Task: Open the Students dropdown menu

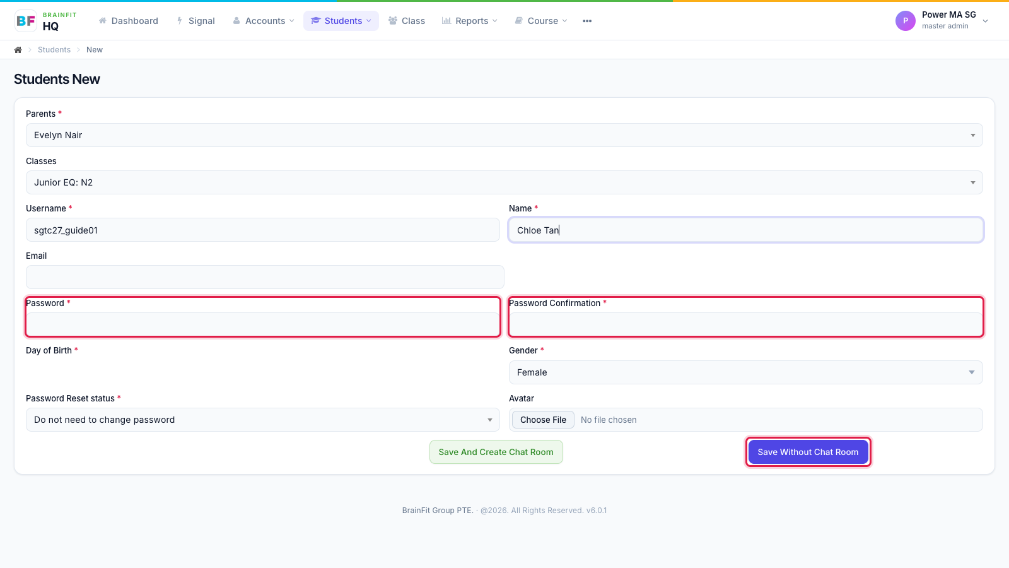Action: [341, 21]
